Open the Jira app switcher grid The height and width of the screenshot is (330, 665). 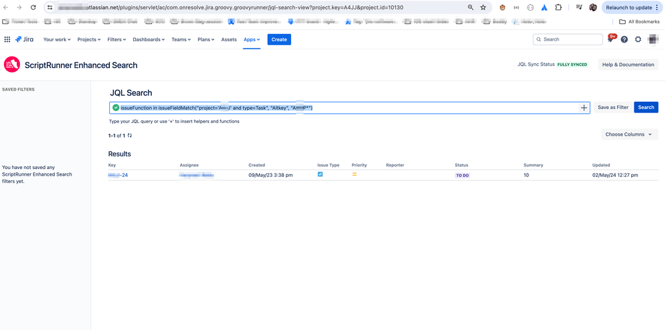click(x=7, y=39)
